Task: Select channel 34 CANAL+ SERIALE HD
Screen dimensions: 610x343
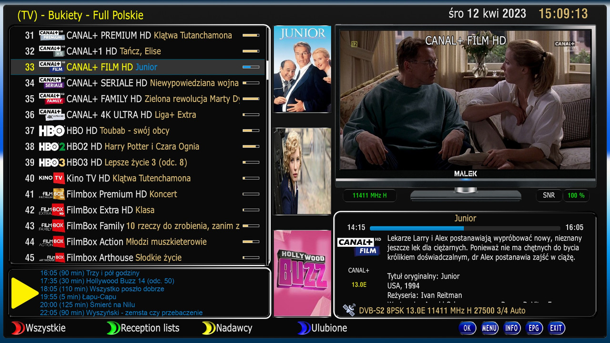Action: [138, 83]
